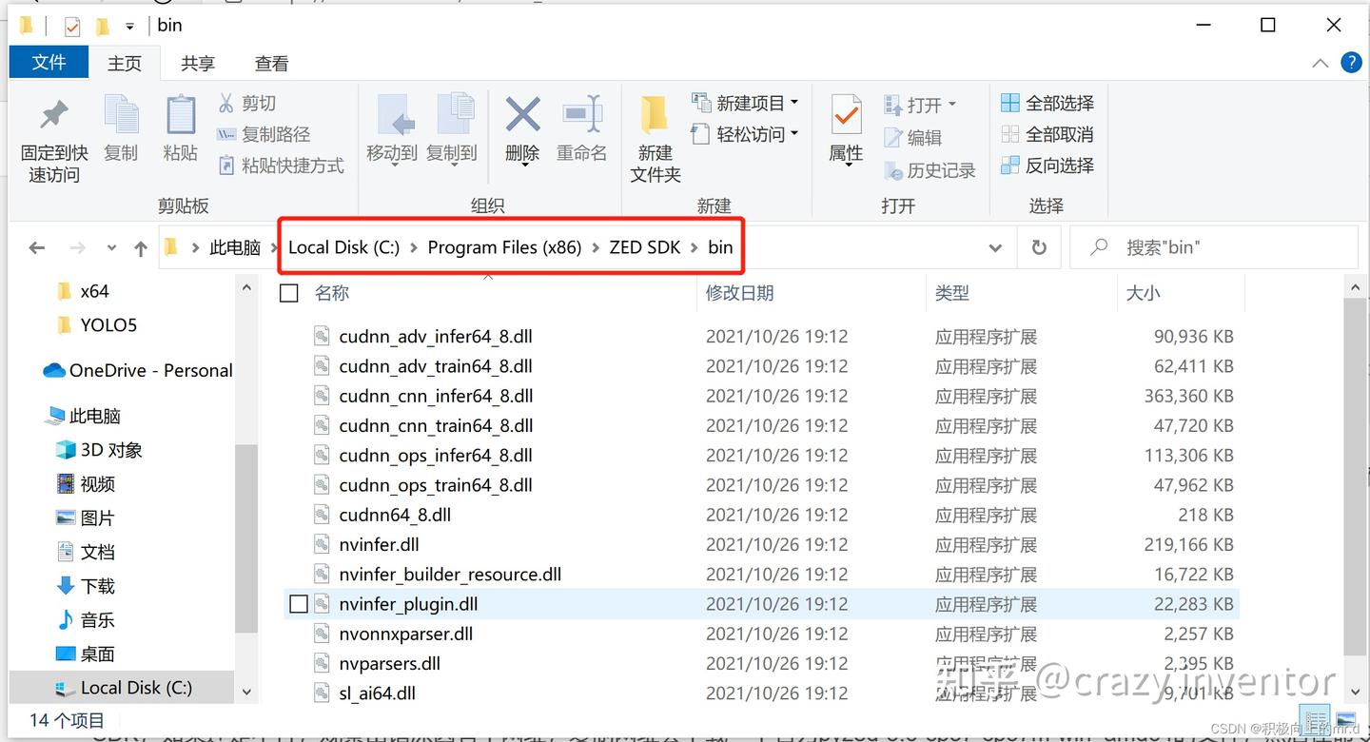Click 反向选择 to invert selection
This screenshot has height=742, width=1370.
pyautogui.click(x=1047, y=165)
